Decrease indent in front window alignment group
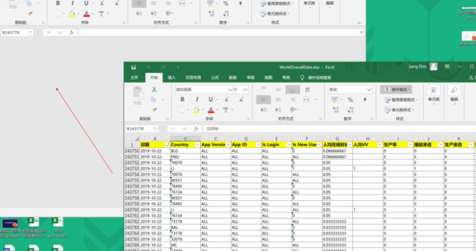 pyautogui.click(x=263, y=110)
